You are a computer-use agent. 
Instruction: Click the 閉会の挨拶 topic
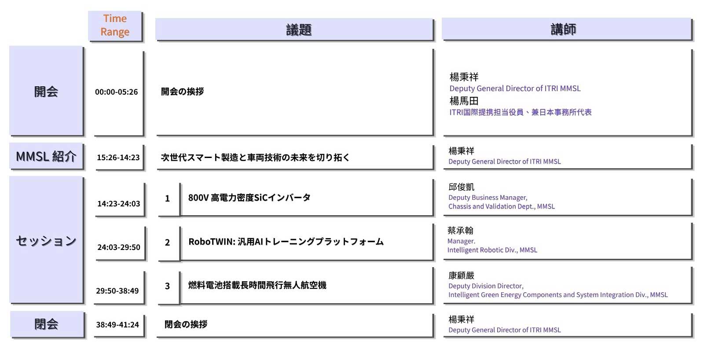(x=186, y=324)
